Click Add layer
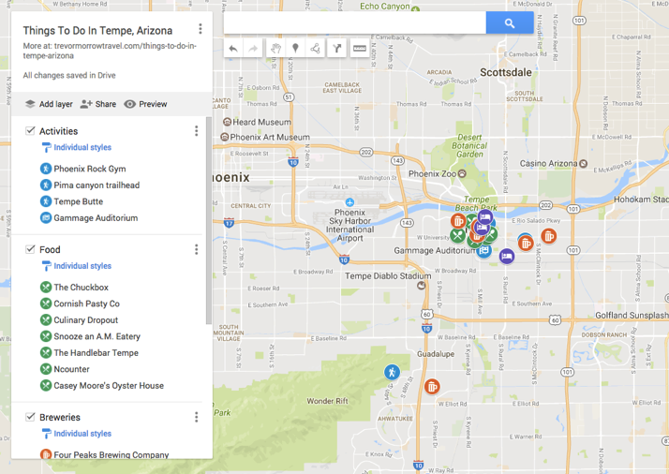669x474 pixels. [x=49, y=104]
